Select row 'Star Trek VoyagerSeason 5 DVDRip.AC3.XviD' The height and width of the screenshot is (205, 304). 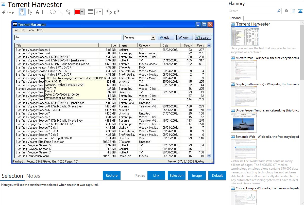(110, 138)
